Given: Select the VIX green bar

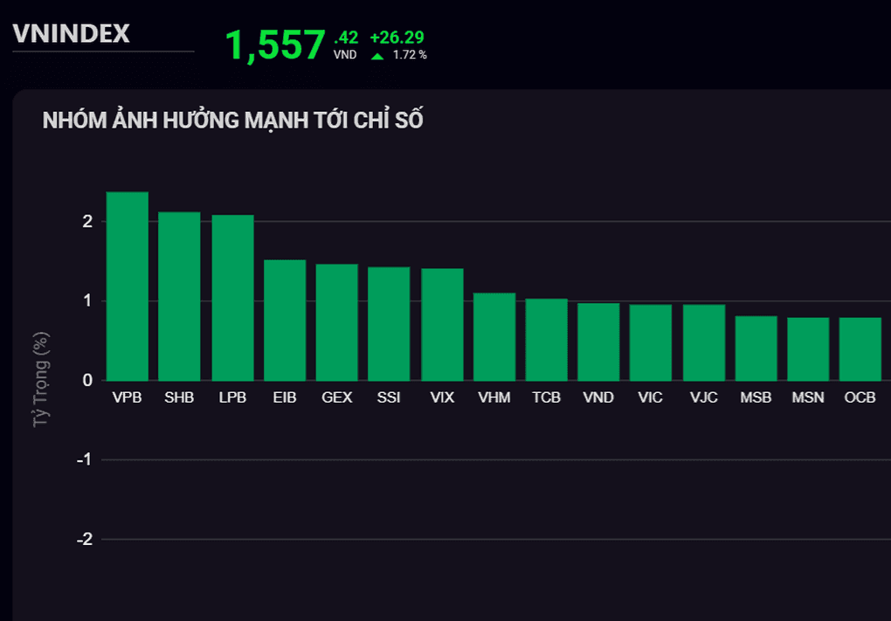Looking at the screenshot, I should (442, 324).
